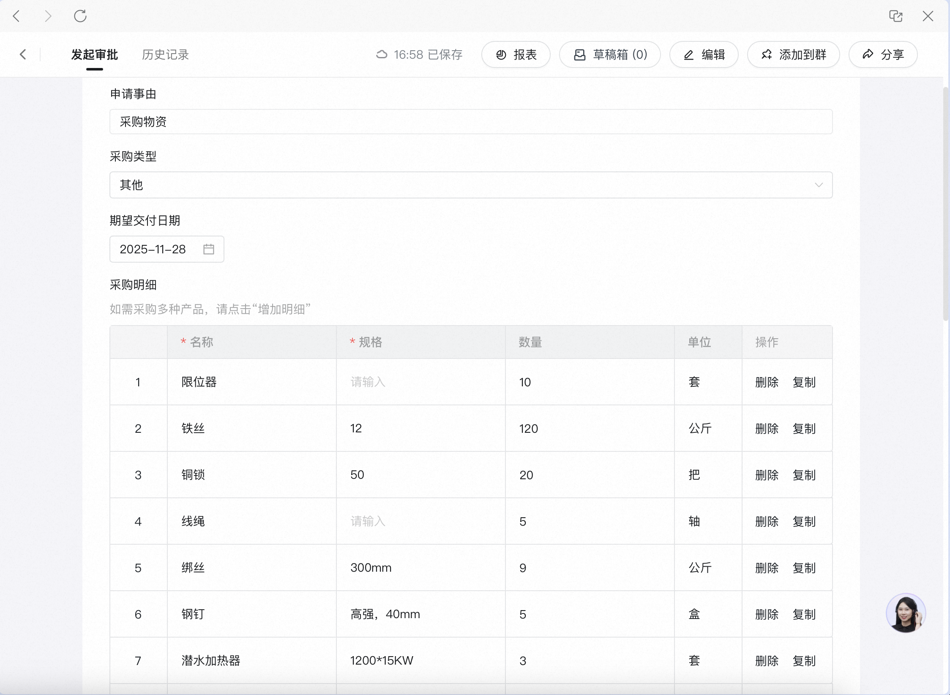Click quantity 120 in 铁丝 row
This screenshot has height=695, width=950.
(590, 429)
